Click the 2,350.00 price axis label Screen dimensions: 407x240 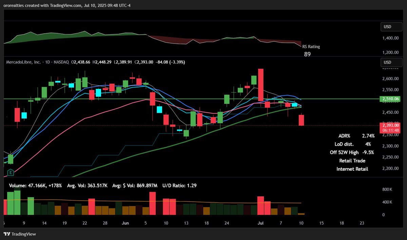[x=391, y=135]
